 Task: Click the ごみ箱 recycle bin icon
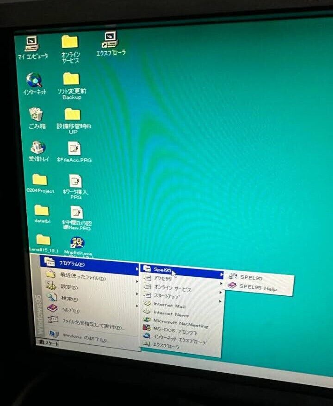coord(36,114)
